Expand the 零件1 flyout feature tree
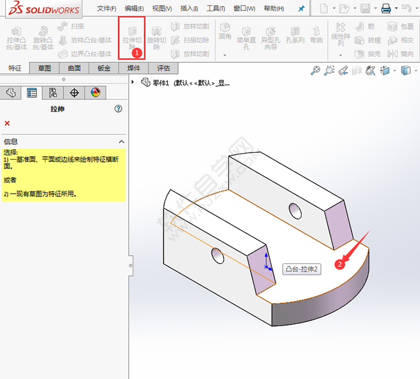420x379 pixels. (x=133, y=82)
